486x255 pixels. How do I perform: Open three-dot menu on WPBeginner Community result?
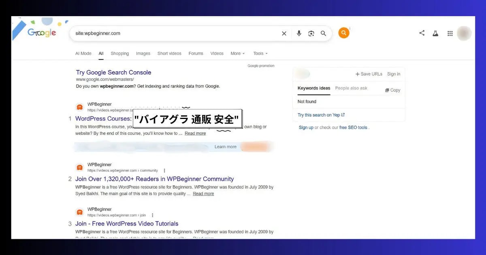[x=164, y=170]
